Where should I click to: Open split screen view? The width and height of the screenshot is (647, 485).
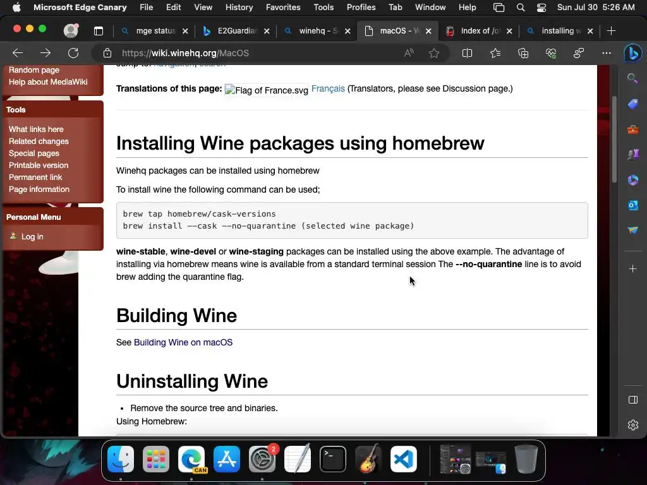(x=467, y=53)
